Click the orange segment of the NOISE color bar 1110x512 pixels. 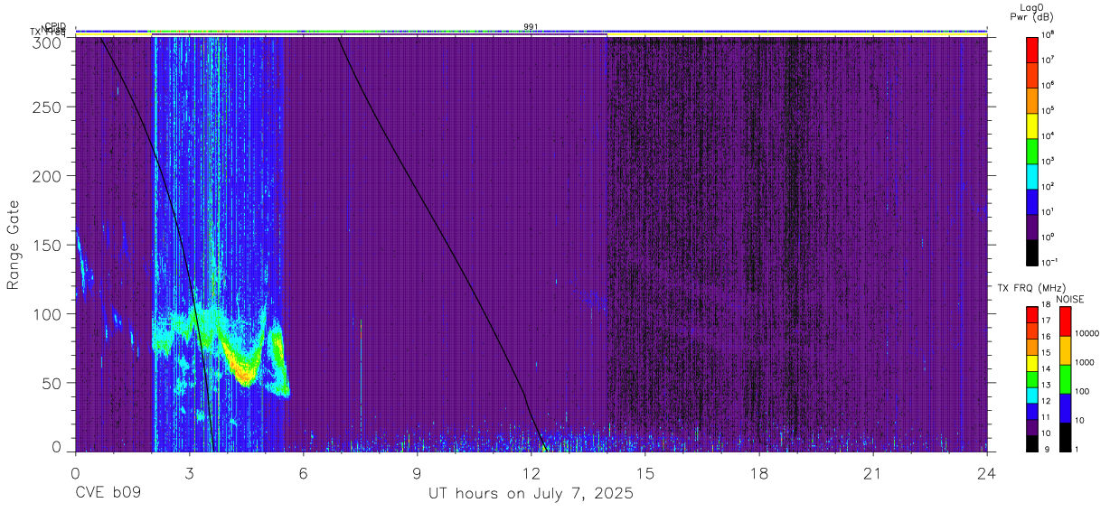coord(1065,349)
